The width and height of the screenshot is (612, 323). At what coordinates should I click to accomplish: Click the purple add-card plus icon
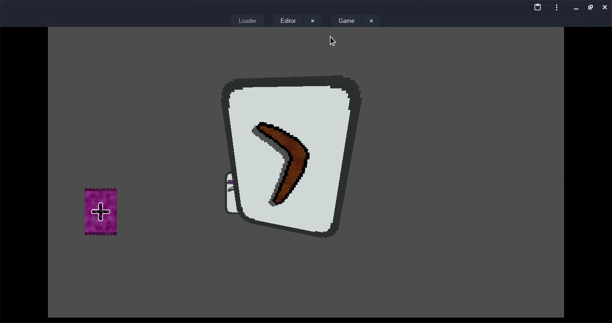coord(101,212)
